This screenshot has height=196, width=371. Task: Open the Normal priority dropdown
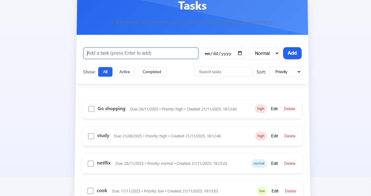point(264,53)
